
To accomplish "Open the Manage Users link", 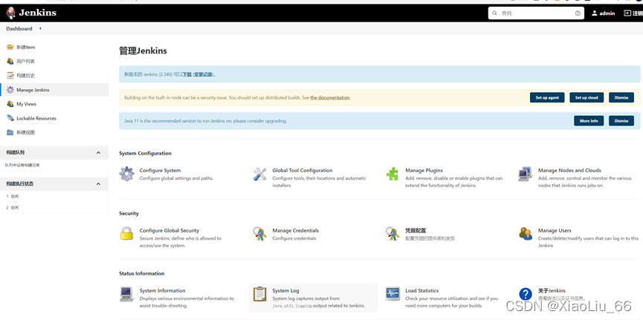I will tap(555, 231).
